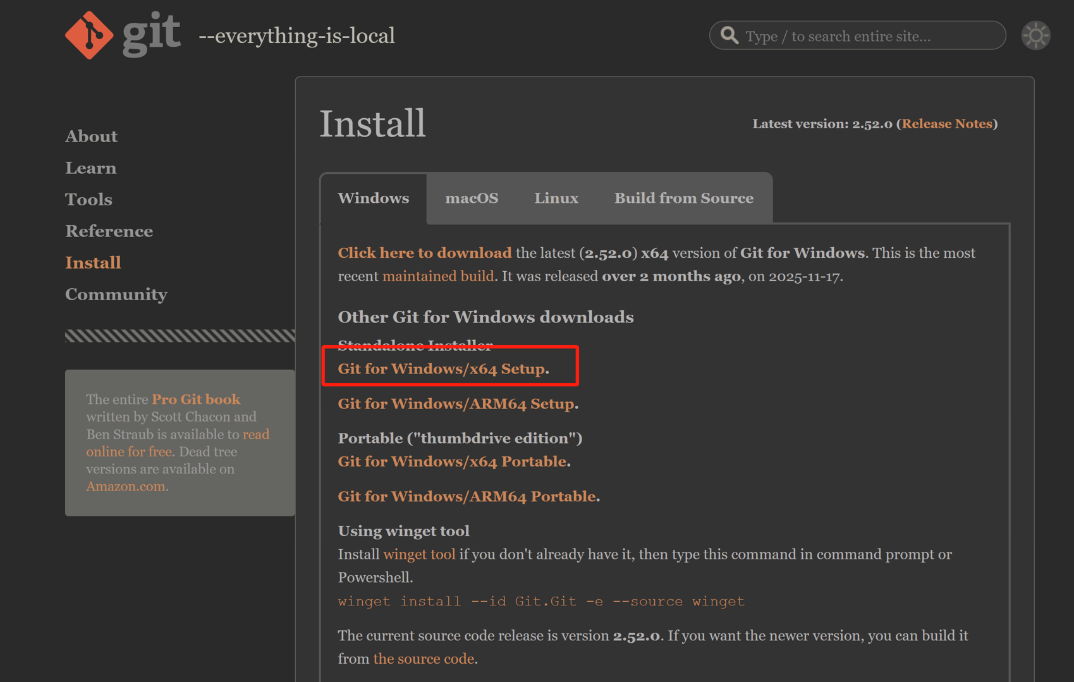
Task: Open 'the source code' link
Action: pyautogui.click(x=424, y=659)
